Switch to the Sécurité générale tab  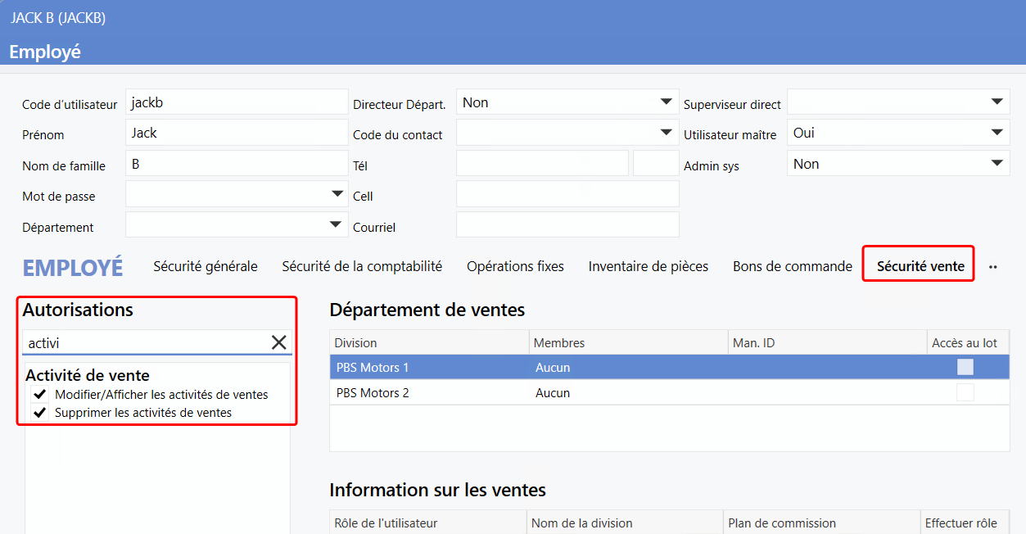click(206, 266)
